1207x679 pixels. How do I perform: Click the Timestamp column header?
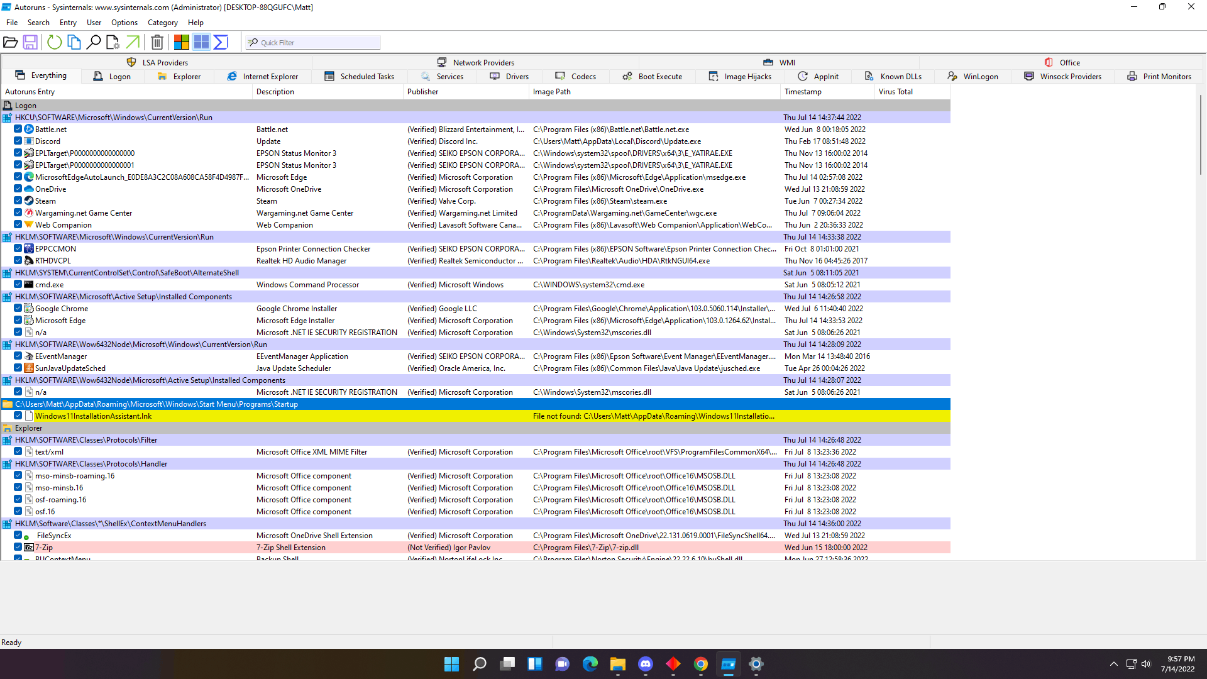(803, 91)
